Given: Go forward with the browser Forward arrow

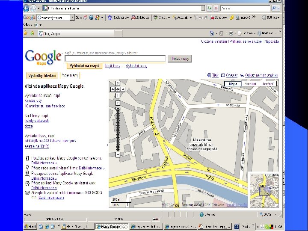Looking at the screenshot, I should 33,8.
